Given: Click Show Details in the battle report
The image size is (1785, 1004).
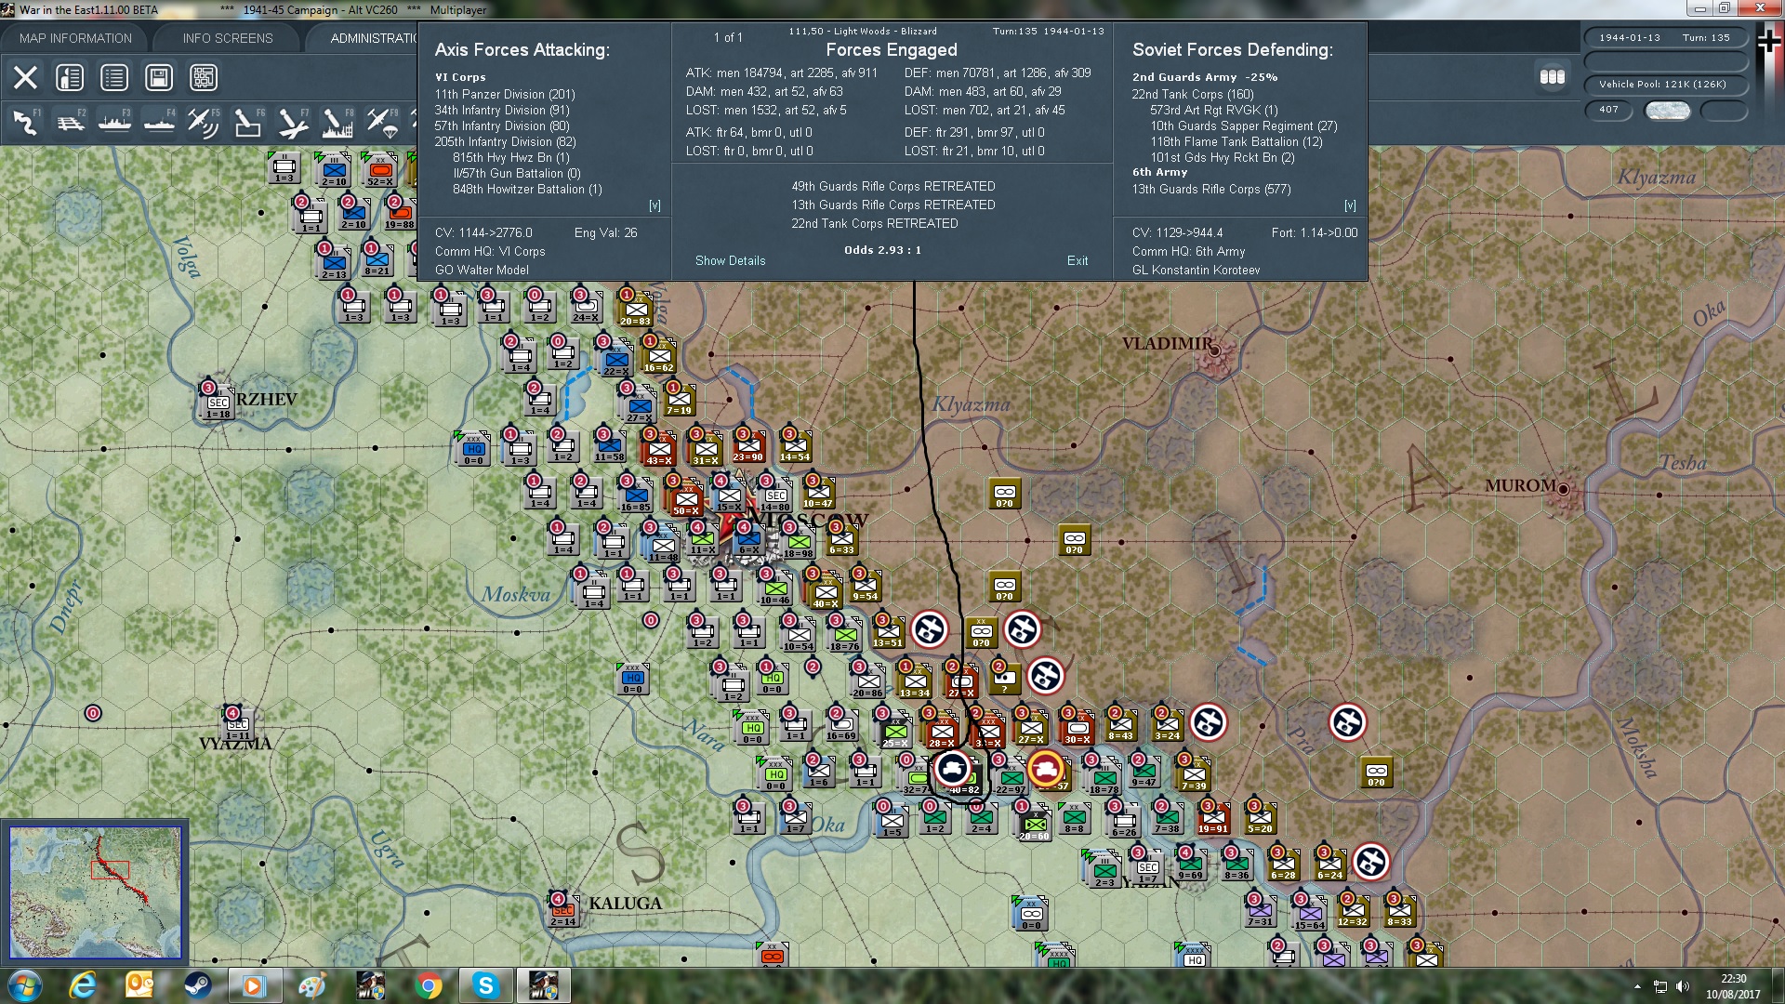Looking at the screenshot, I should click(x=731, y=260).
